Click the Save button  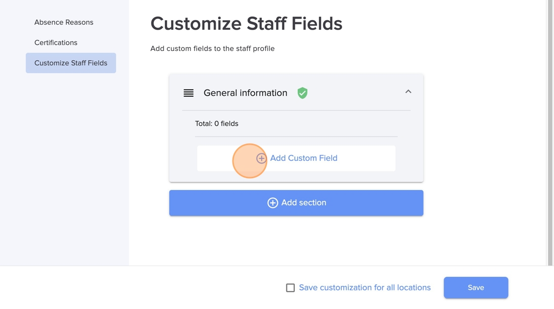click(475, 288)
